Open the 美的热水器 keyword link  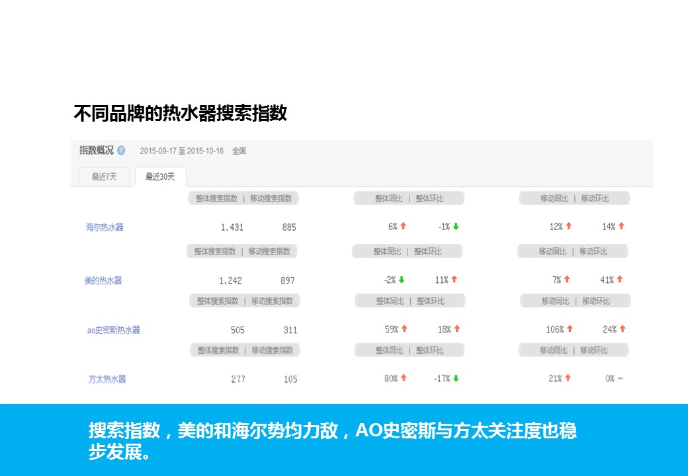[x=103, y=280]
